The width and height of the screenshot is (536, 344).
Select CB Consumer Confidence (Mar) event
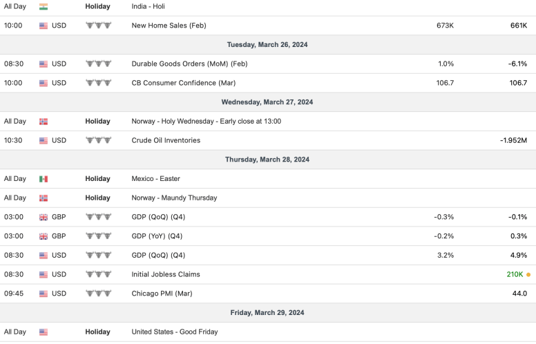182,83
